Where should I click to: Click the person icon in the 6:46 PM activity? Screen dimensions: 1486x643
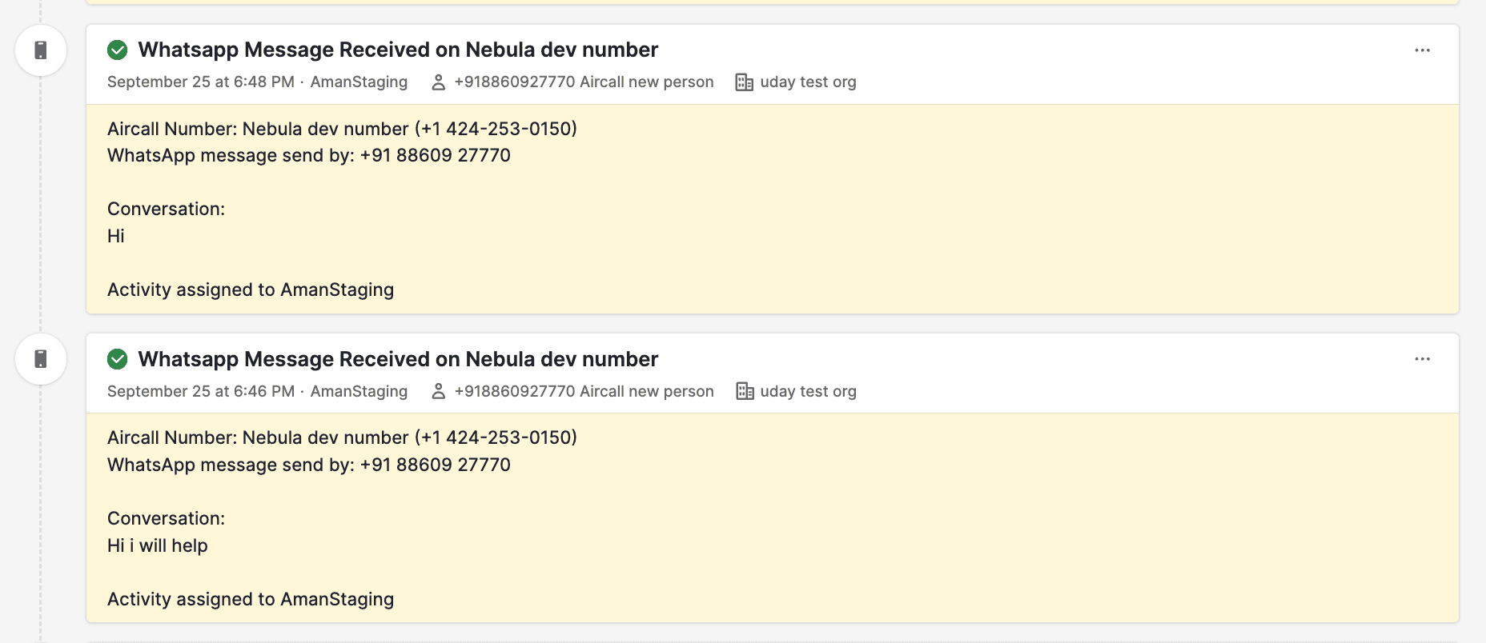point(438,391)
